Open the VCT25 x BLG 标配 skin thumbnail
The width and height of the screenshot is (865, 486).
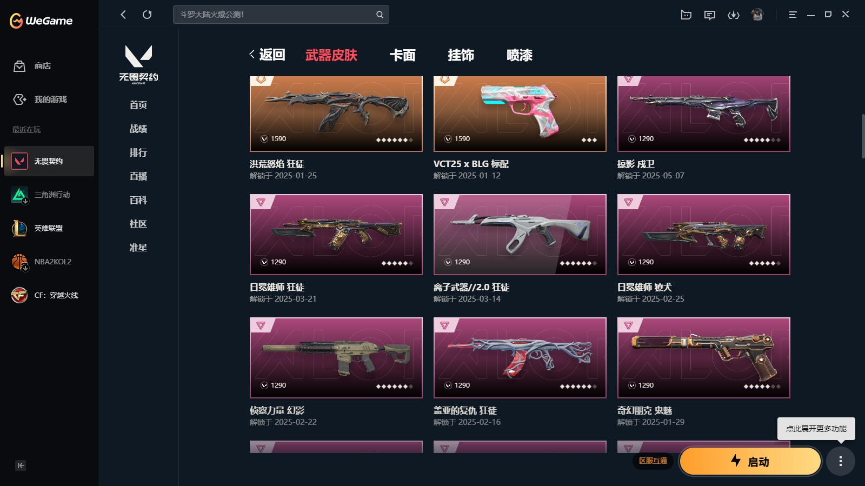tap(520, 114)
